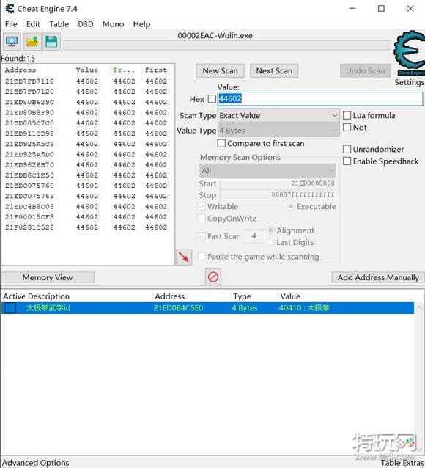
Task: Click the address list scrollbar up arrow
Action: pos(419,307)
